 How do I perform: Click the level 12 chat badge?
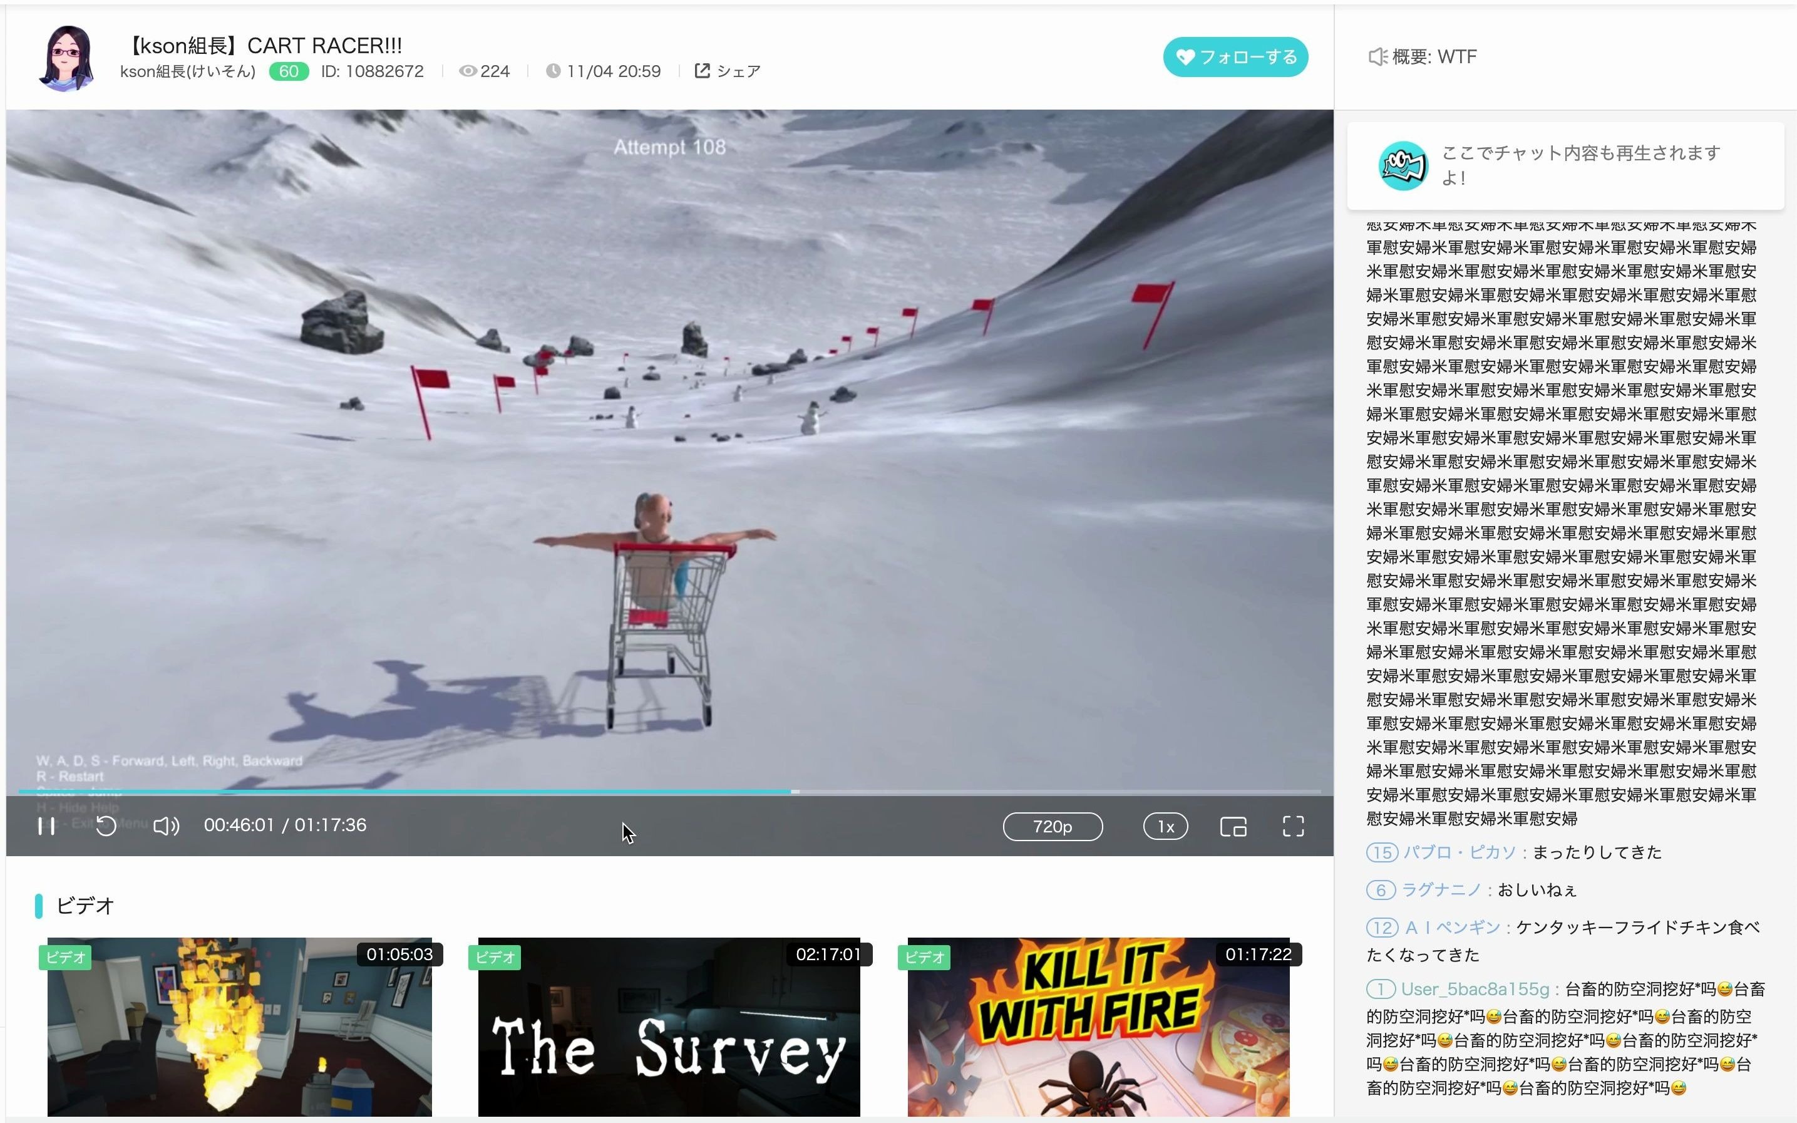1382,928
